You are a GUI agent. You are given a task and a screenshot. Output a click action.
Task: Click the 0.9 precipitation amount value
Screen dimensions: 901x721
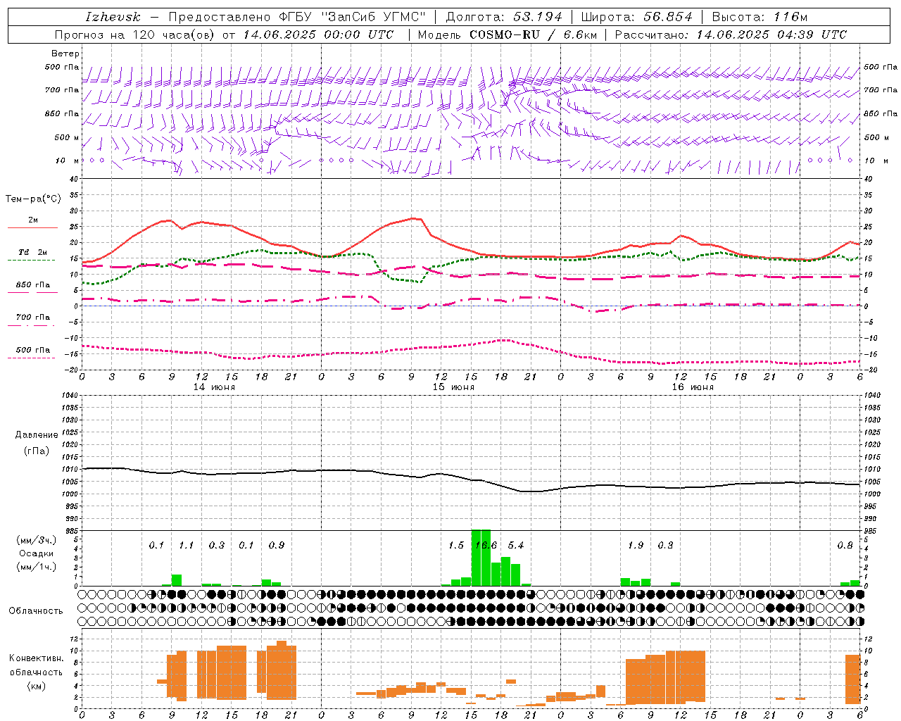tap(277, 545)
